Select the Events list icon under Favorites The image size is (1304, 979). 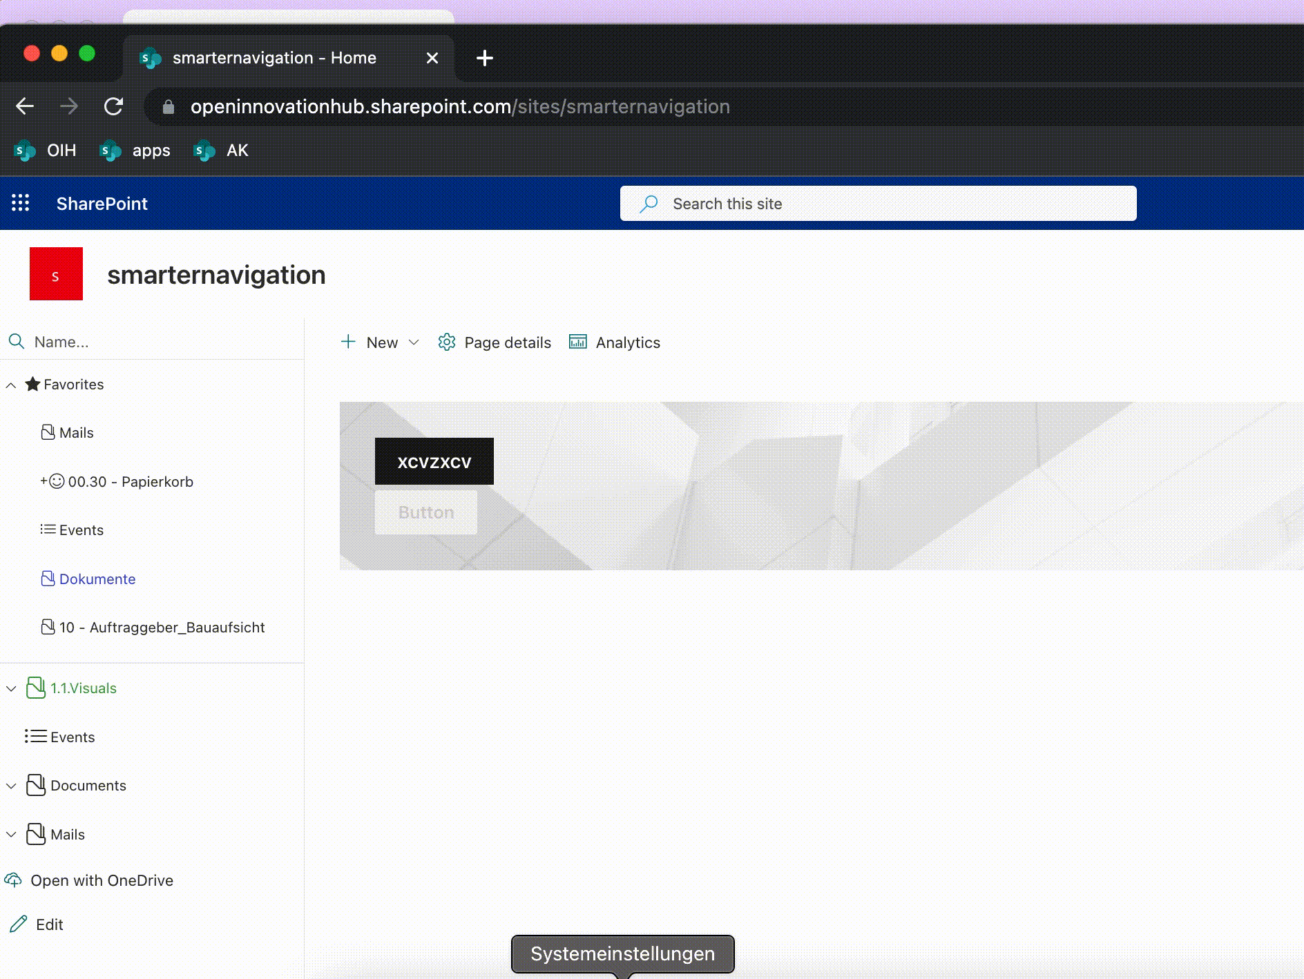tap(48, 530)
